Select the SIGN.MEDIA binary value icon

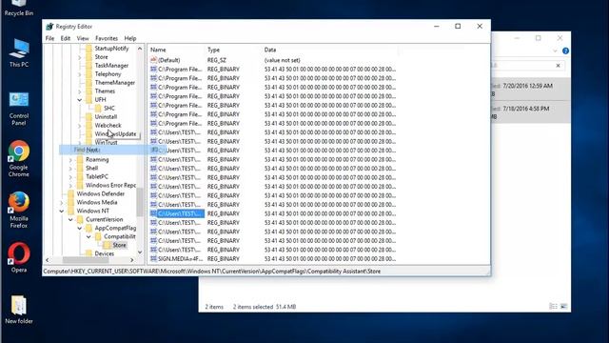point(153,258)
